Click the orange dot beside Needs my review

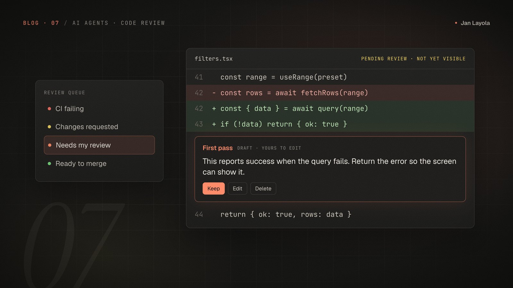click(x=50, y=145)
